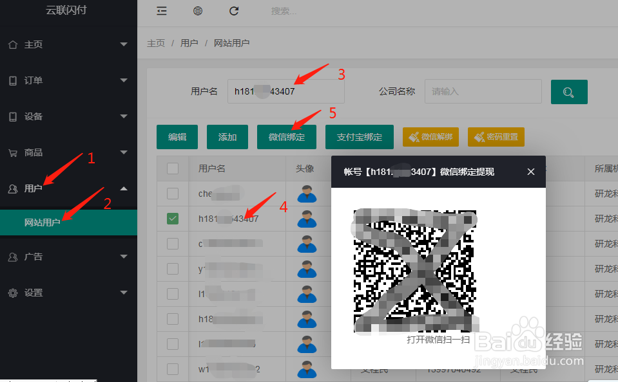Click the person icon beside 用户
Image resolution: width=618 pixels, height=382 pixels.
click(13, 189)
